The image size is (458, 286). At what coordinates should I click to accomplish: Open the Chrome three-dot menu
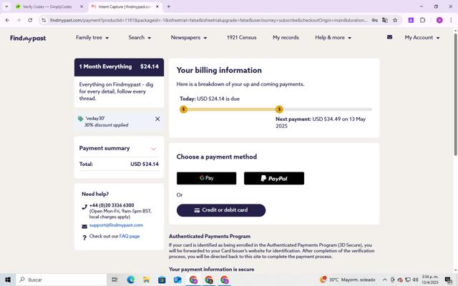[x=451, y=20]
